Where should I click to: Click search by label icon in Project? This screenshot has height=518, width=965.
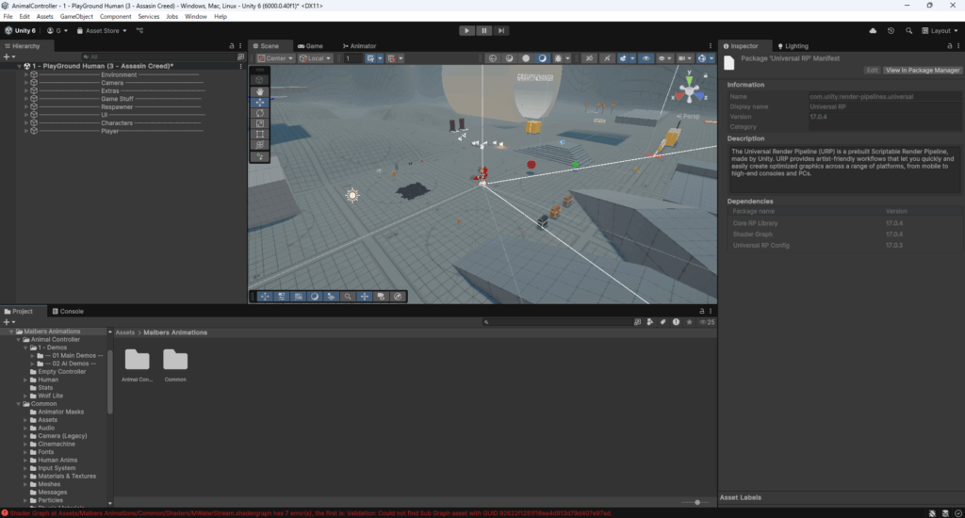662,322
